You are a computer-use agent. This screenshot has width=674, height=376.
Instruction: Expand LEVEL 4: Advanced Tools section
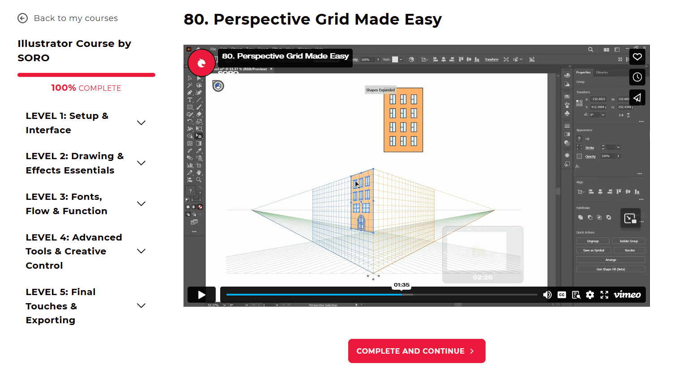[x=86, y=251]
